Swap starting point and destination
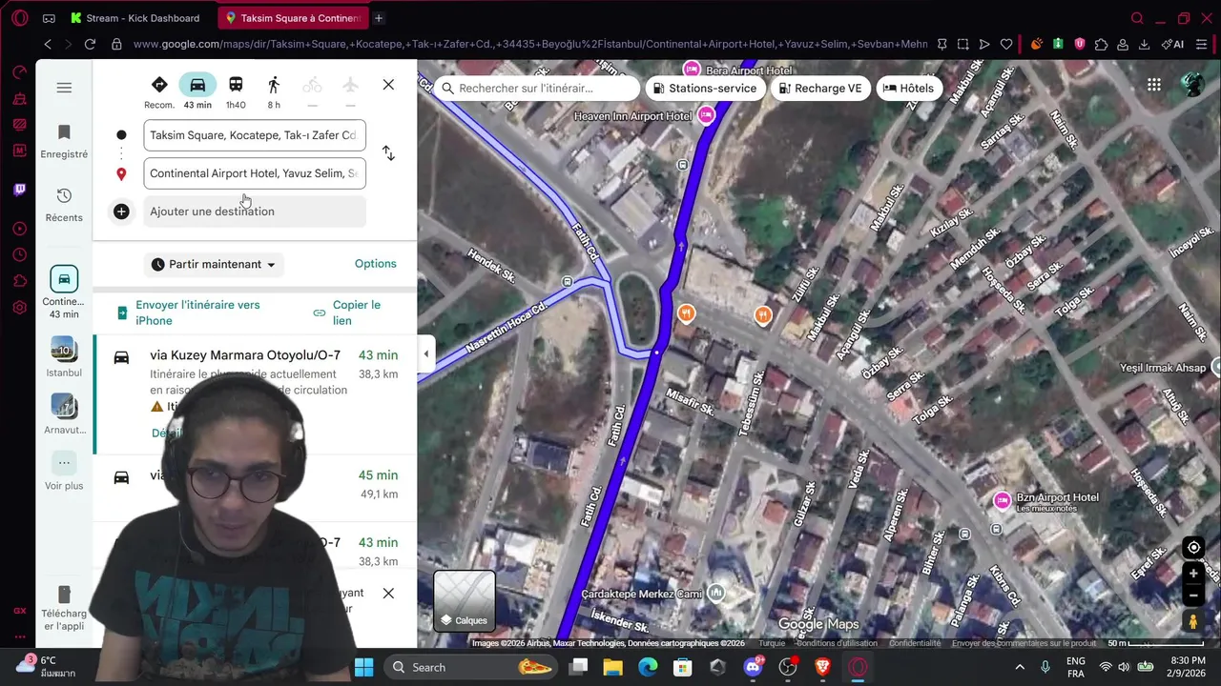Screen dimensions: 1221x686 (388, 153)
